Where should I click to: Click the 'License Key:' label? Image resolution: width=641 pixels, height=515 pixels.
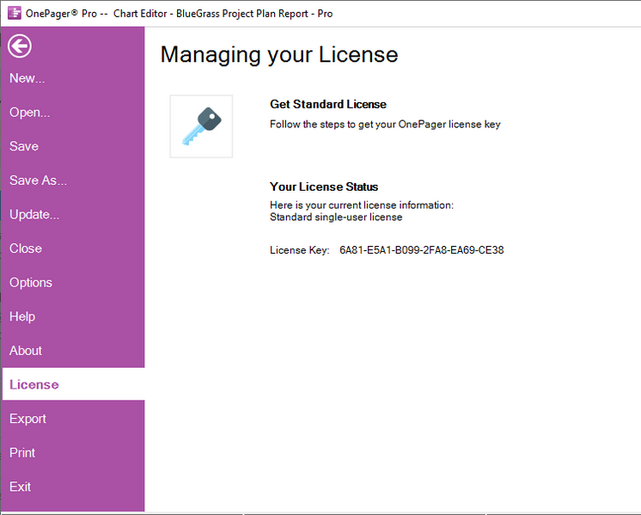300,250
